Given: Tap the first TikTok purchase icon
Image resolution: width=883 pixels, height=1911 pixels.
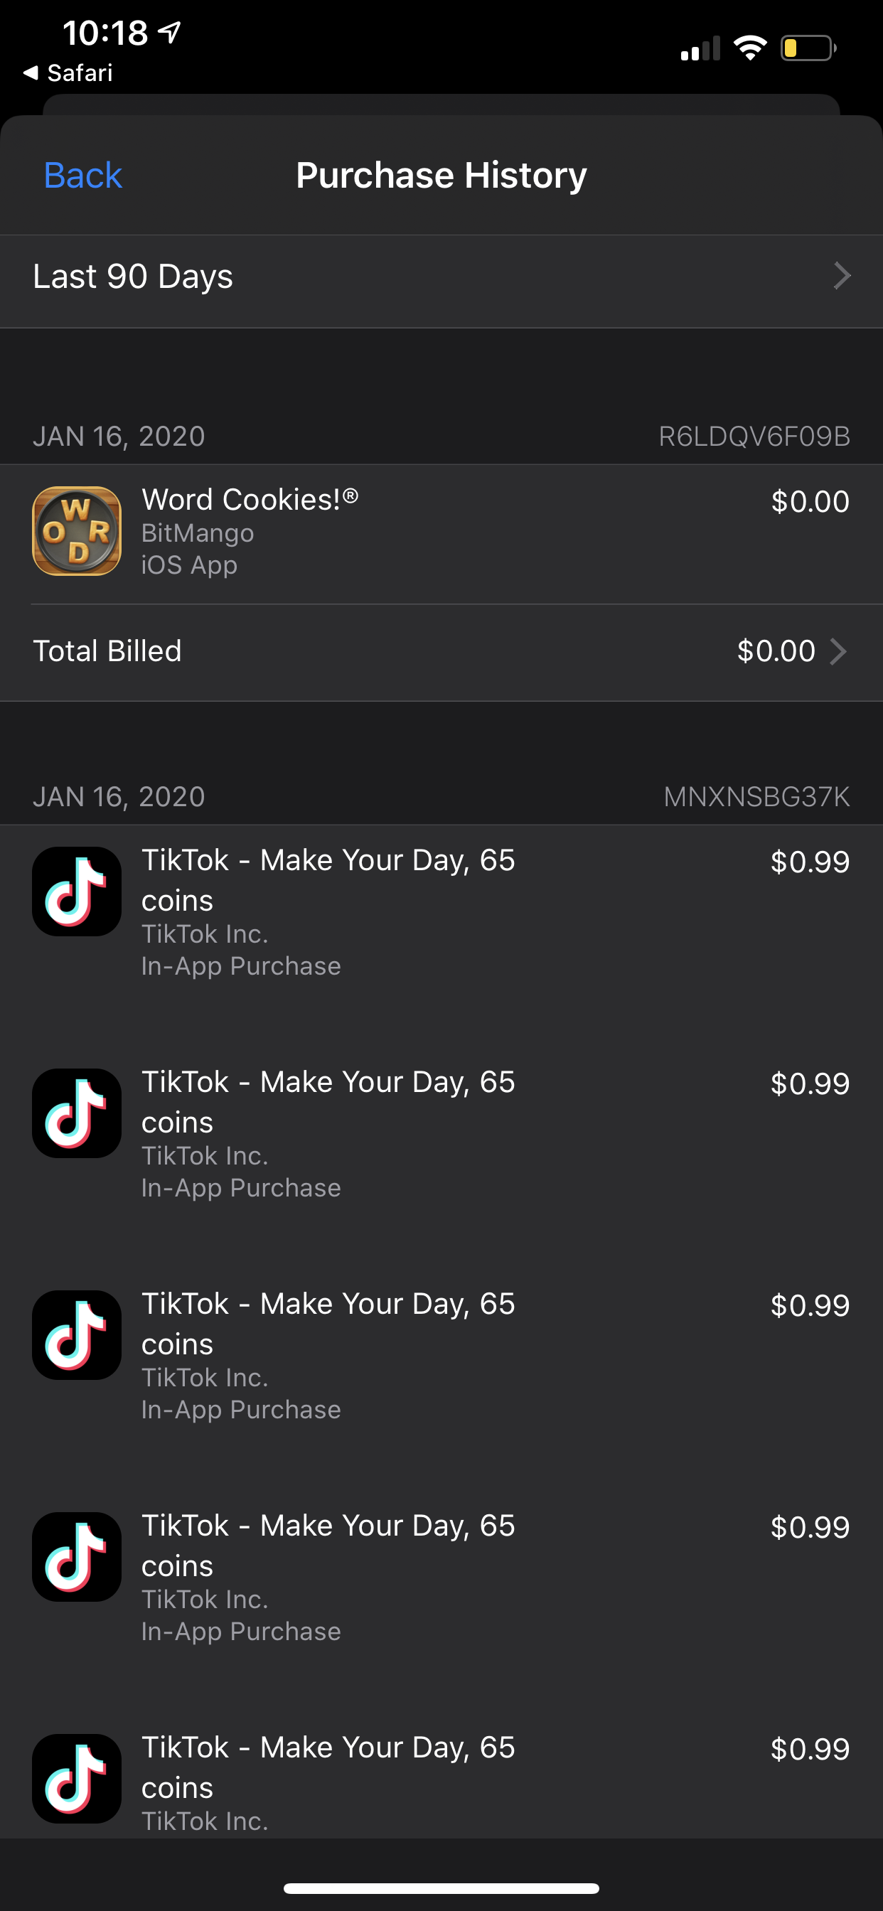Looking at the screenshot, I should point(77,891).
